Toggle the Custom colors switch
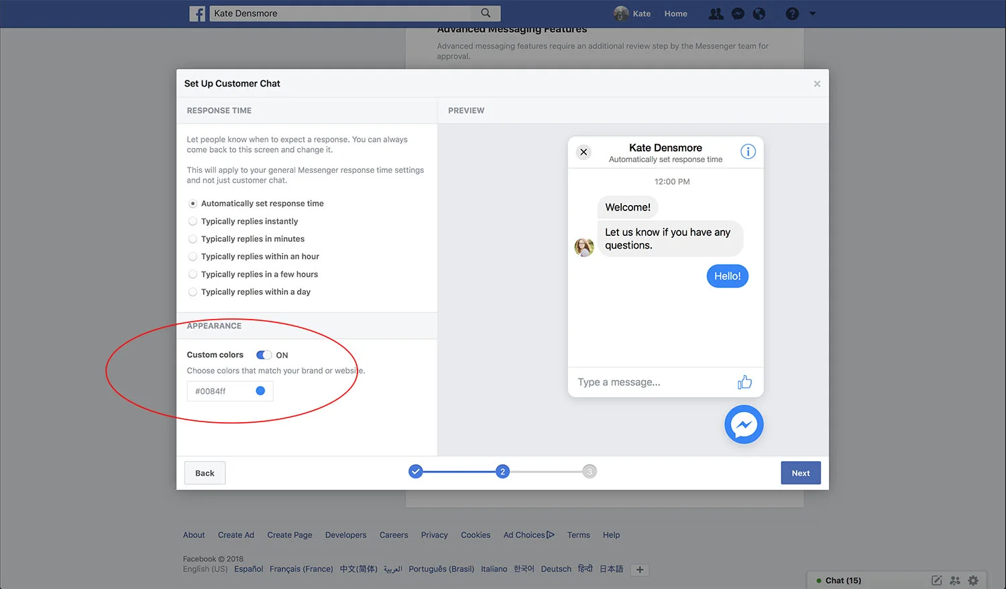The height and width of the screenshot is (589, 1006). click(x=264, y=355)
